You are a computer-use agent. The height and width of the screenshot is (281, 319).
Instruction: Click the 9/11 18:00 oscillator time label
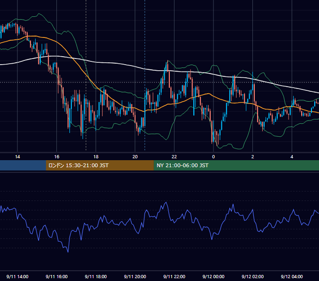coord(96,276)
